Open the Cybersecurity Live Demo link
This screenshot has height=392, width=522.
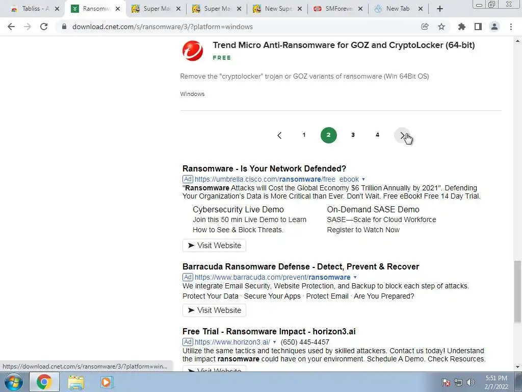[238, 210]
